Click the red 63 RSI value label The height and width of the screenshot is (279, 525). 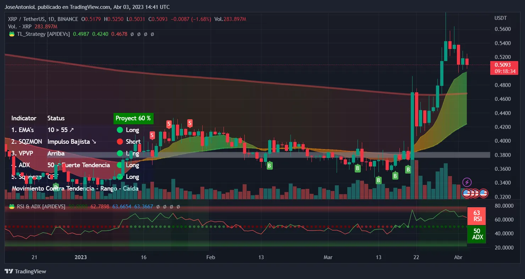[477, 216]
